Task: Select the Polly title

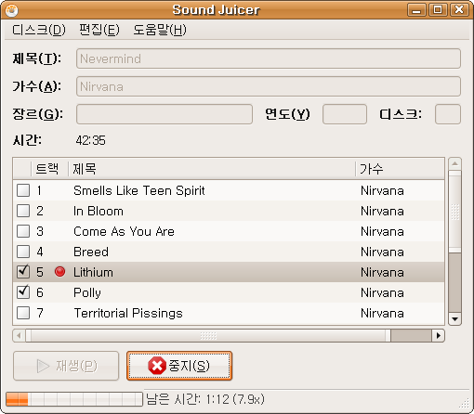Action: 87,292
